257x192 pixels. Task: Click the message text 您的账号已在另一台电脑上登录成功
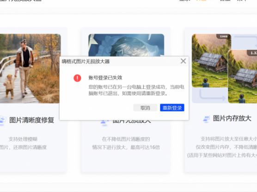point(127,87)
